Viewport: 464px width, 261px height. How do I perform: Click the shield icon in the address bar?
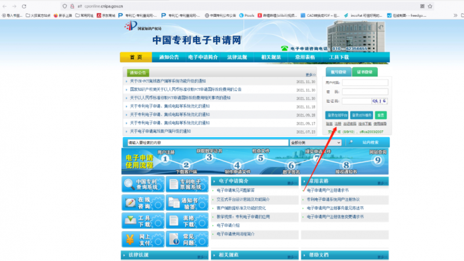(64, 6)
